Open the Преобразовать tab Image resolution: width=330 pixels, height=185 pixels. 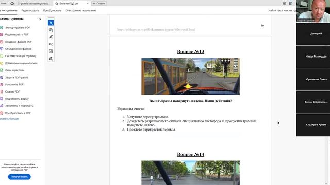52,10
